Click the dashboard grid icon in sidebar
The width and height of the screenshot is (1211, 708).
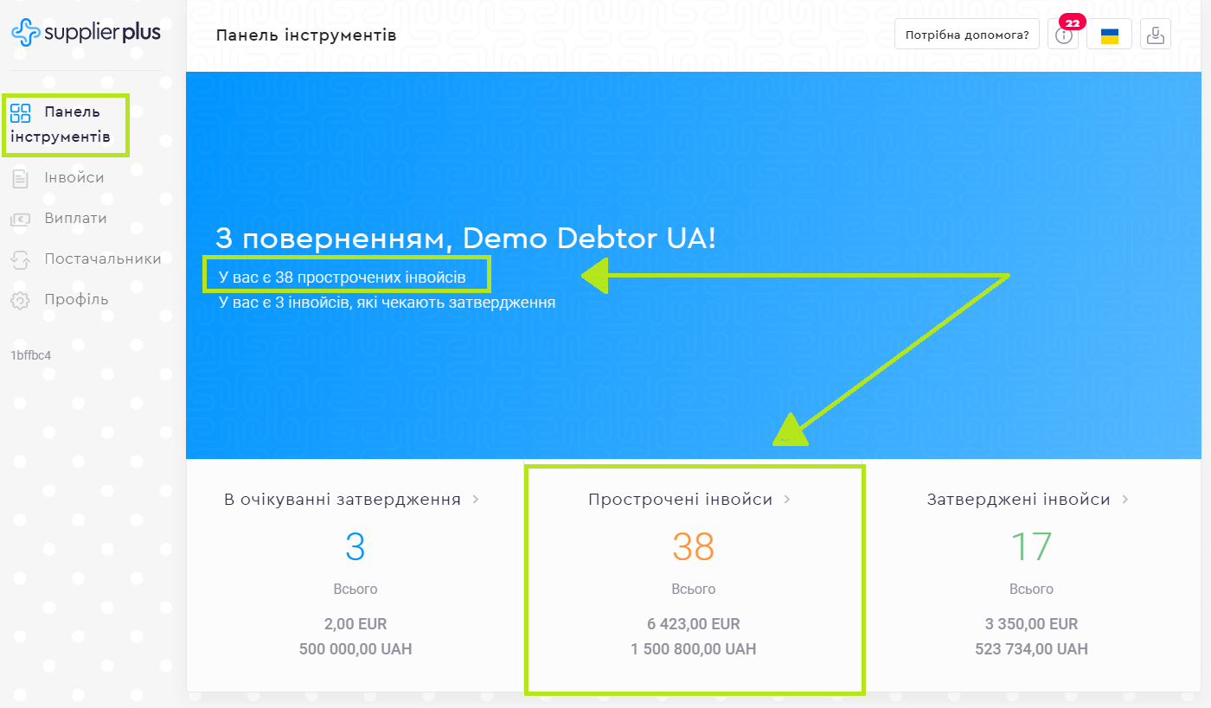click(21, 112)
